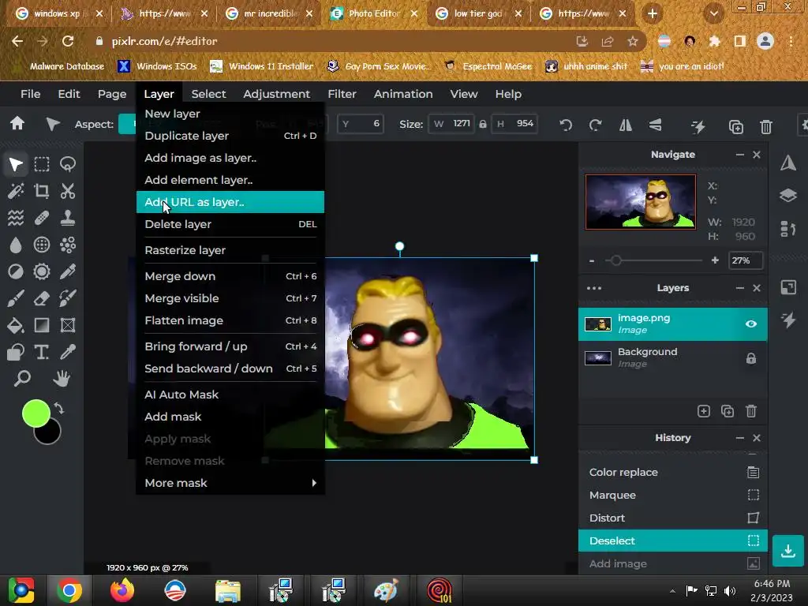
Task: Choose Merge down menu entry
Action: [230, 275]
